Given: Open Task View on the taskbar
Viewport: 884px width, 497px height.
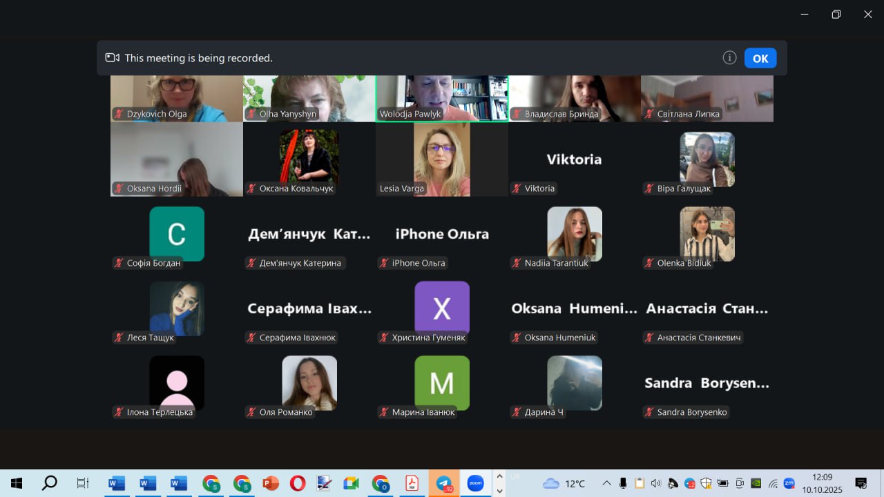Looking at the screenshot, I should [x=83, y=483].
